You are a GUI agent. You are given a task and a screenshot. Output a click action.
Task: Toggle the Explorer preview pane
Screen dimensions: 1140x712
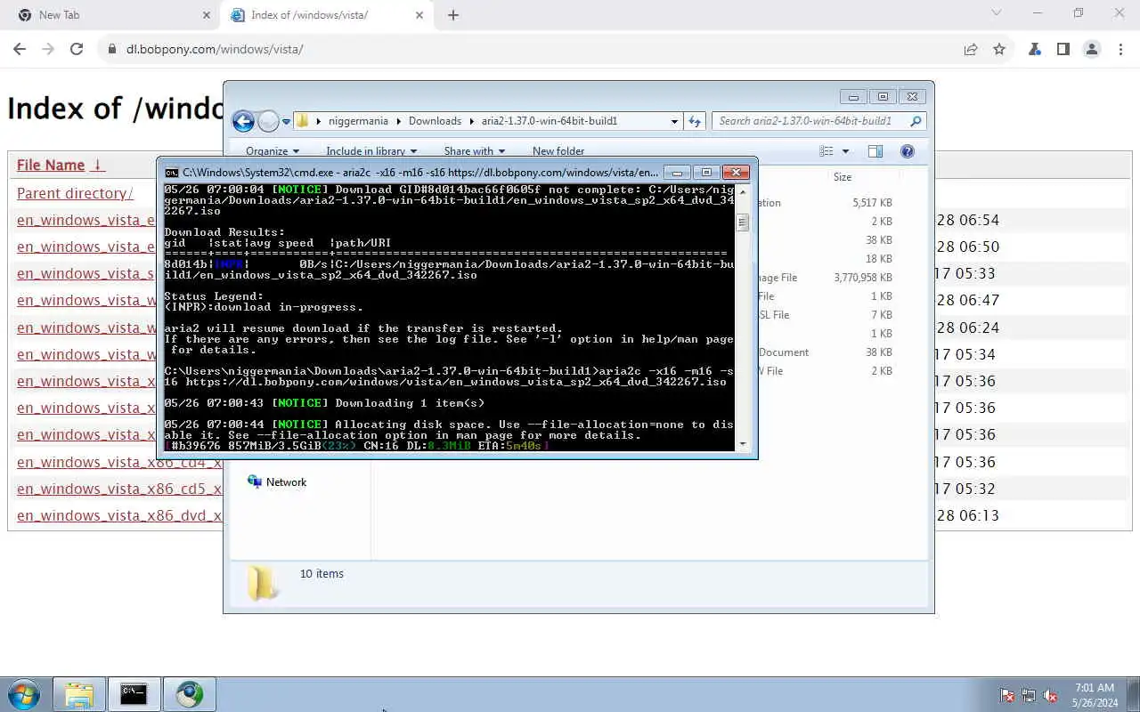tap(875, 151)
